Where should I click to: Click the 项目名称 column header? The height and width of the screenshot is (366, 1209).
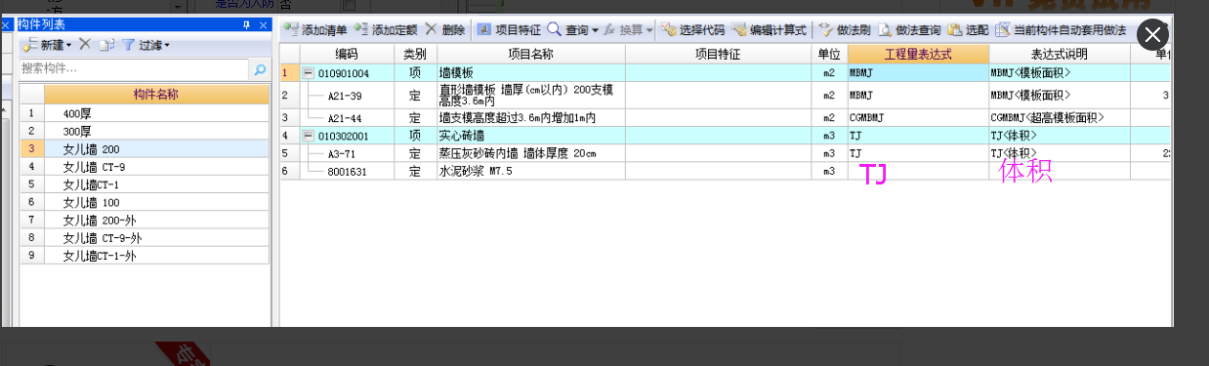click(x=530, y=54)
